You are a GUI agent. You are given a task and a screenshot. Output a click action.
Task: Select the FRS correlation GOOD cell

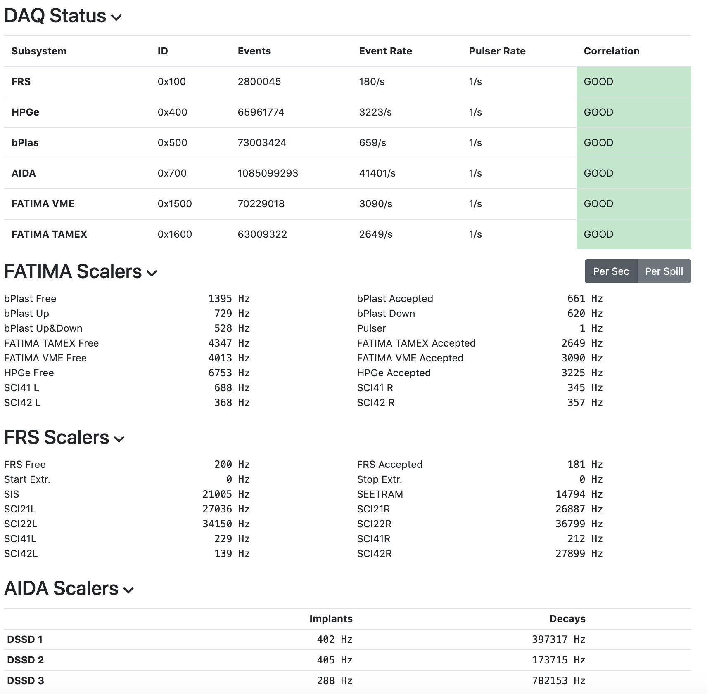pyautogui.click(x=633, y=82)
